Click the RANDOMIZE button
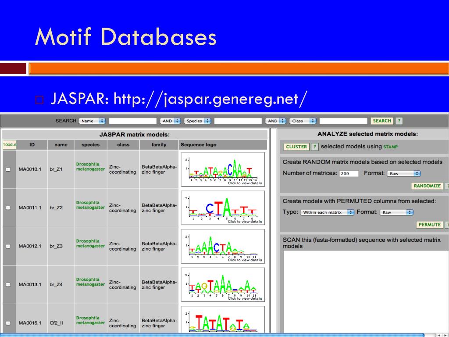 tap(427, 186)
